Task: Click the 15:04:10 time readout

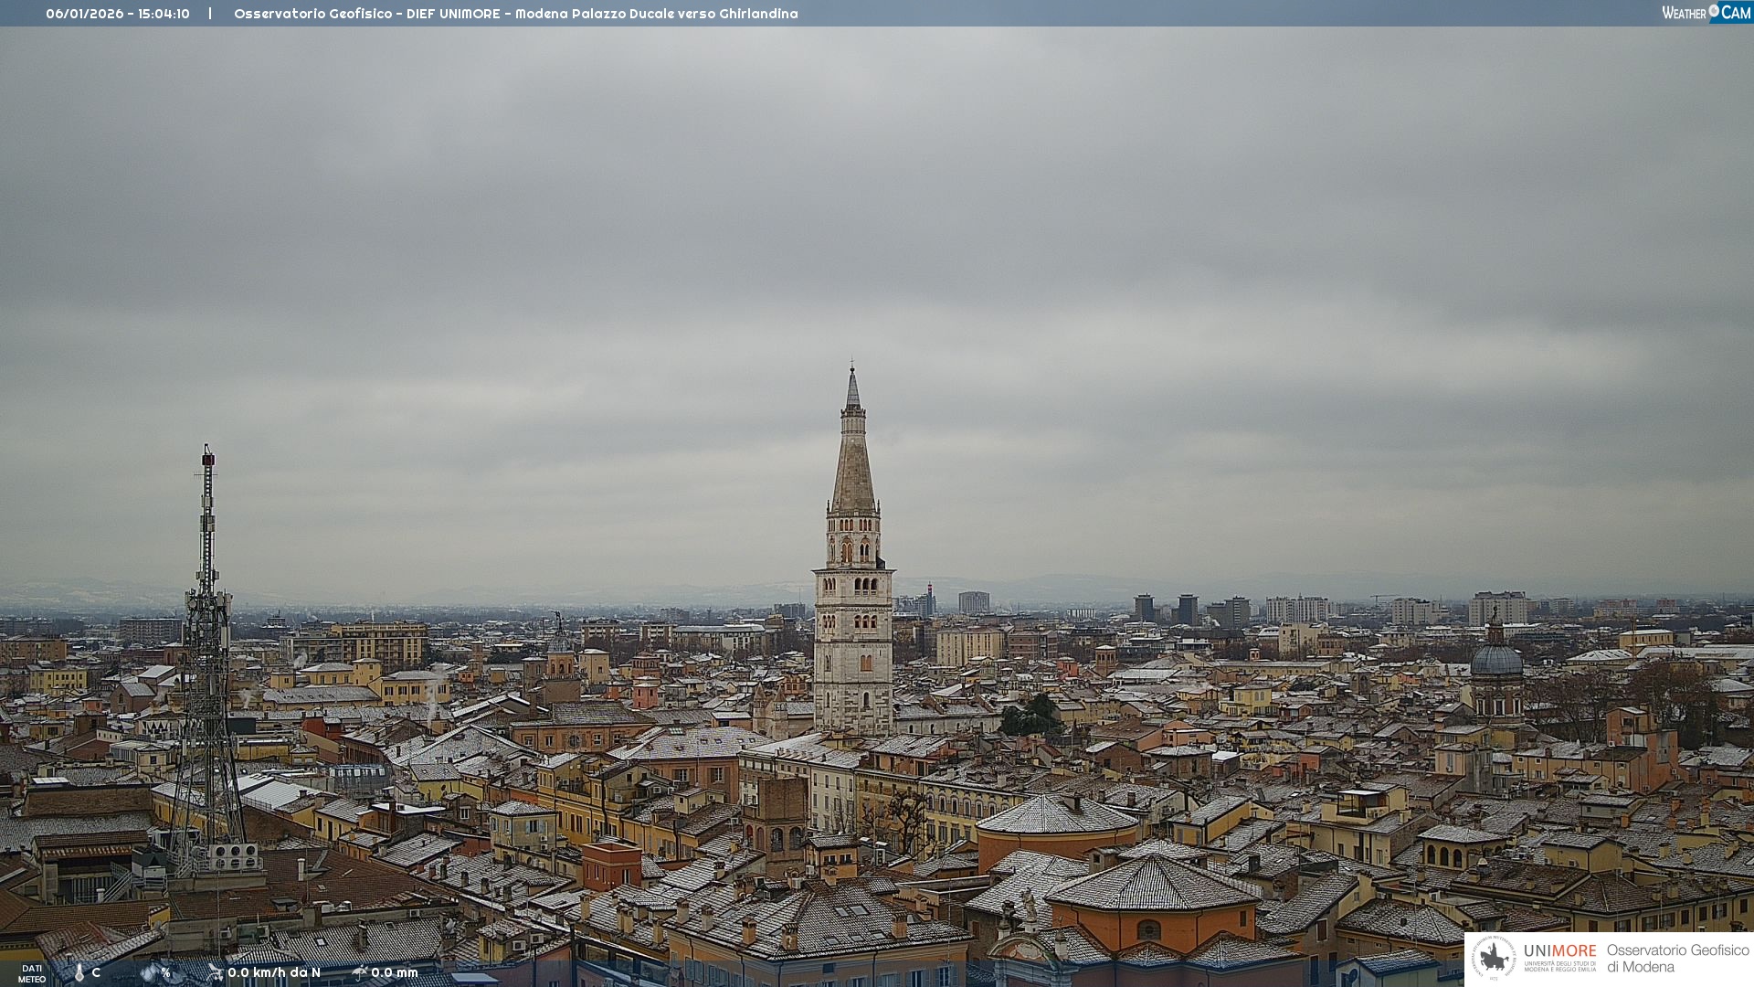Action: (164, 14)
